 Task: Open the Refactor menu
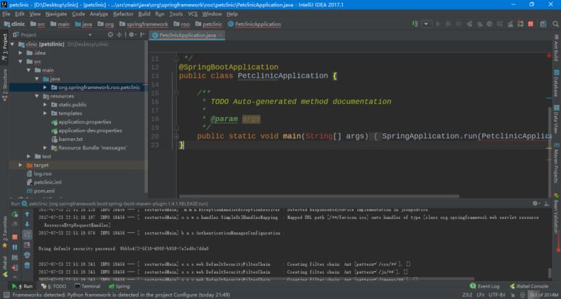tap(123, 13)
